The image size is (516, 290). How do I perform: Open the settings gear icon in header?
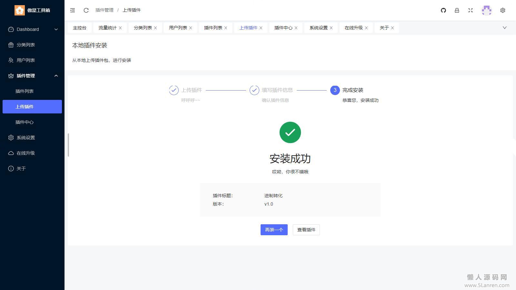tap(503, 10)
